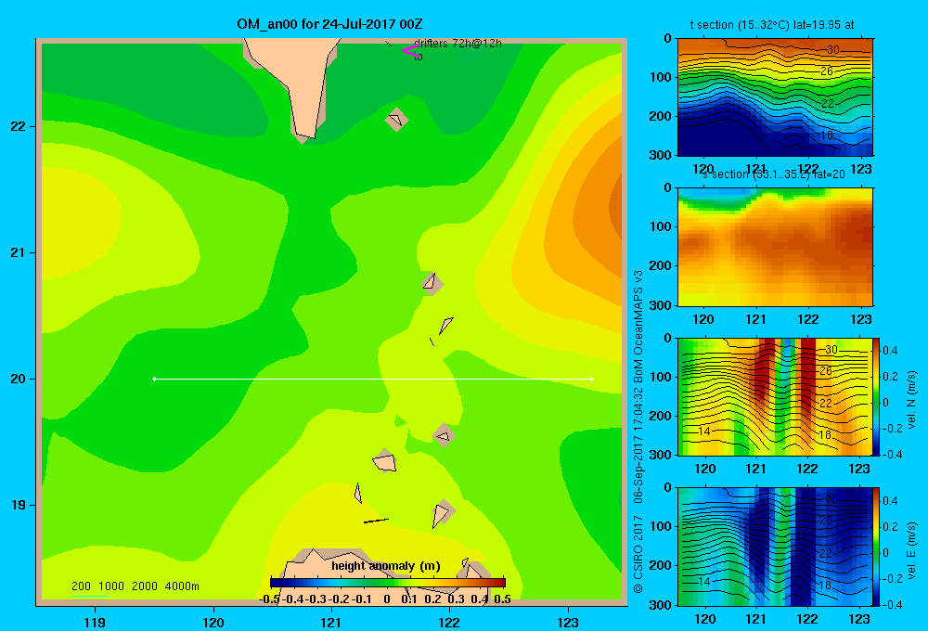This screenshot has width=928, height=631.
Task: Click the "0.5" tick at the colorbar's right end
Action: click(502, 599)
